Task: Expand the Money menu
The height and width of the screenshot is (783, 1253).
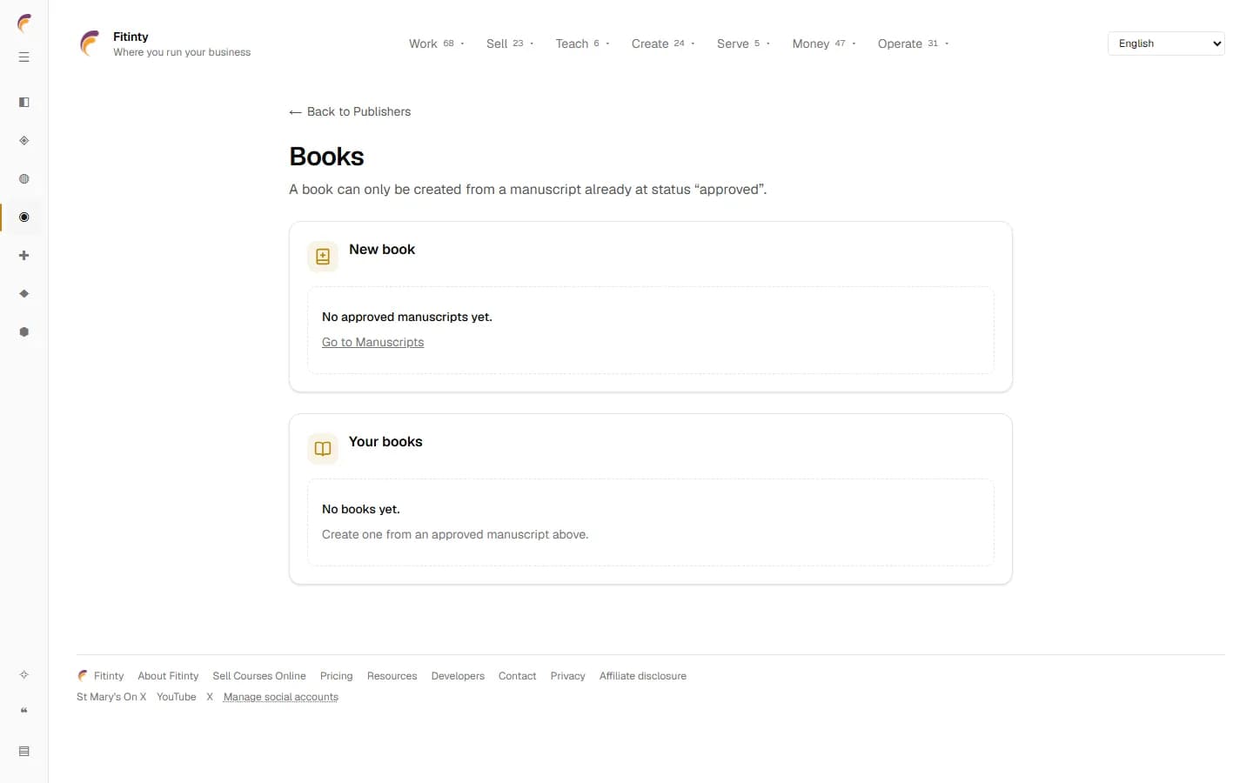Action: (824, 43)
